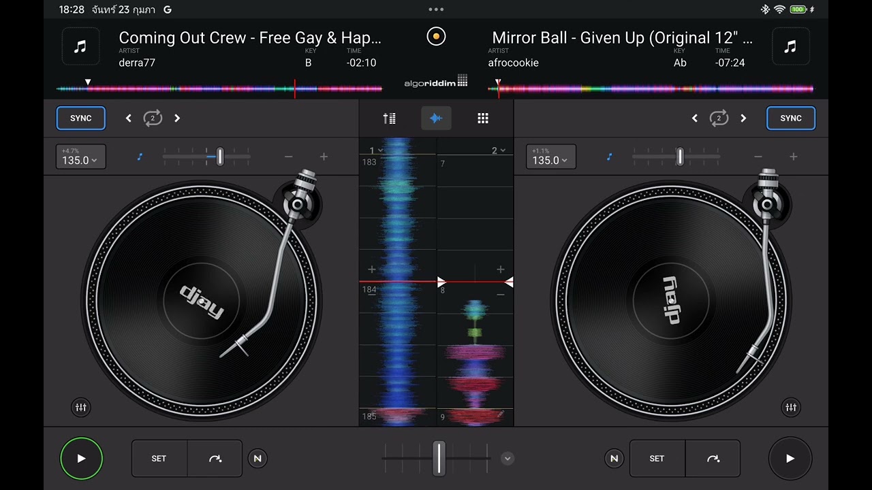Tap the center record button
The width and height of the screenshot is (872, 490).
(436, 37)
